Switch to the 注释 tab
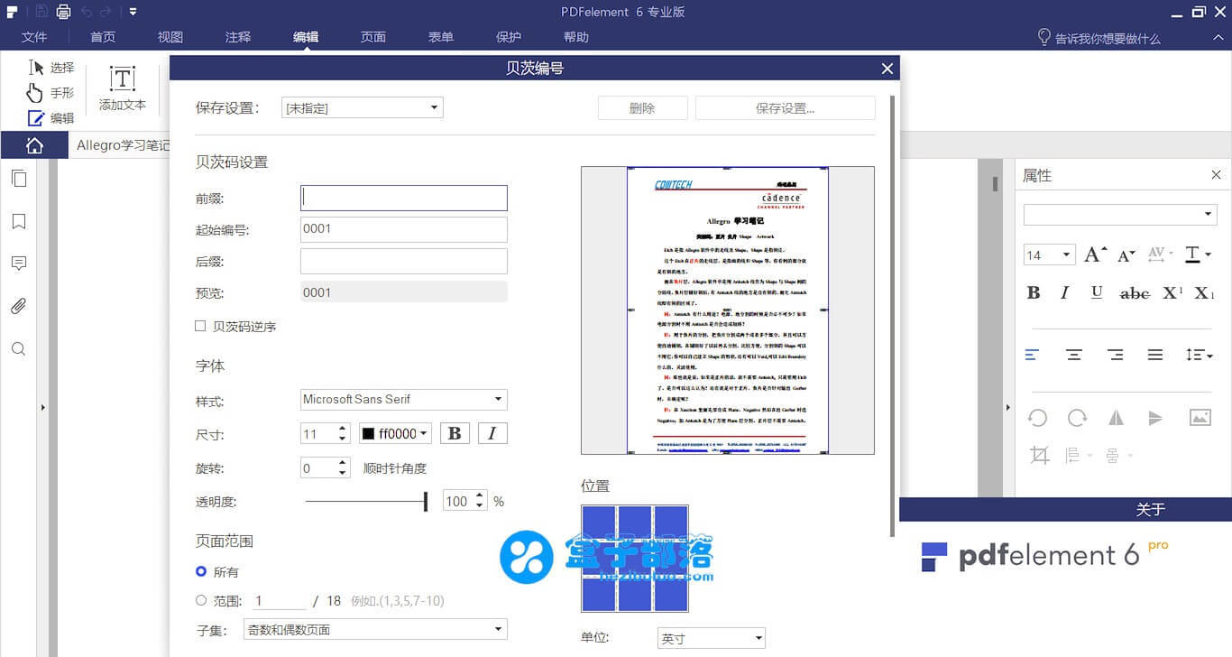 coord(238,37)
